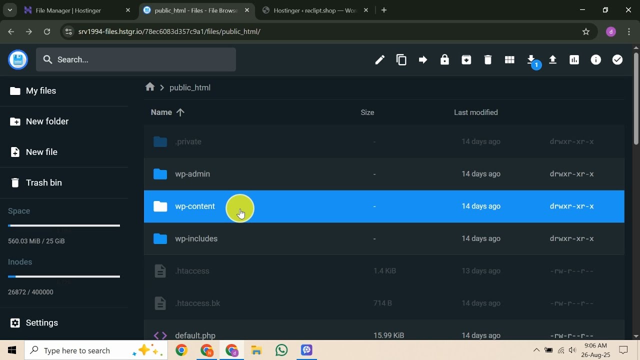Image resolution: width=640 pixels, height=360 pixels.
Task: Click the wp-admin folder icon
Action: click(x=160, y=174)
